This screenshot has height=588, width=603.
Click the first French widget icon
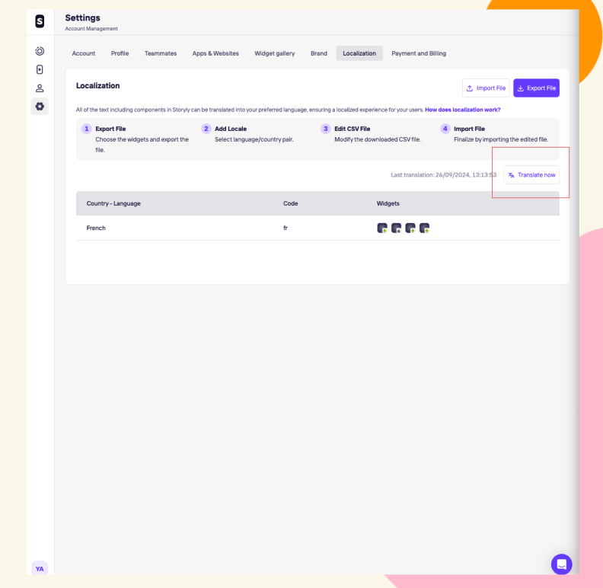[382, 228]
